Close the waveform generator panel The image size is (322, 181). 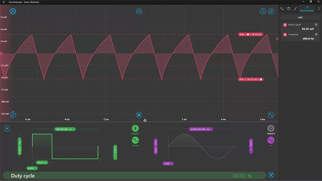tap(7, 128)
